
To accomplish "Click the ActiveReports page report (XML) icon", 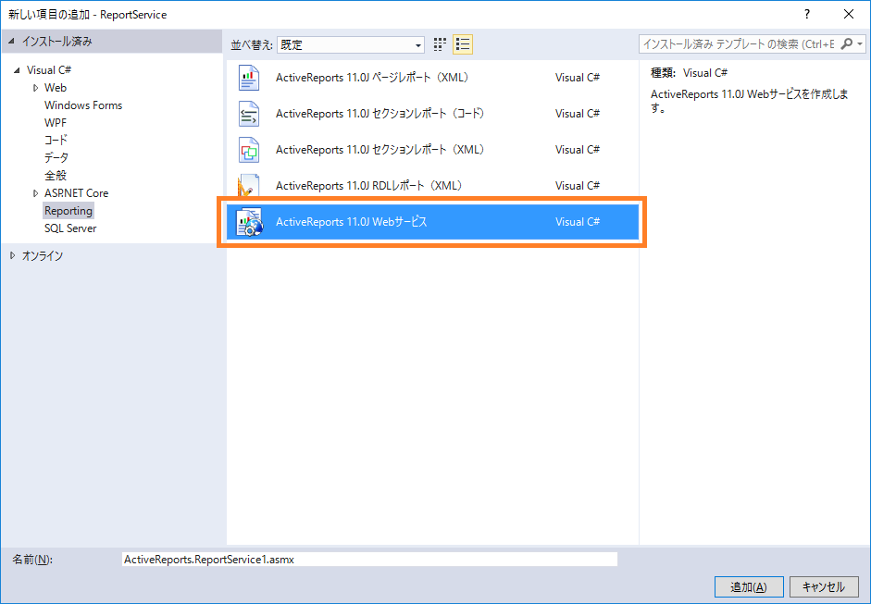I will click(248, 78).
